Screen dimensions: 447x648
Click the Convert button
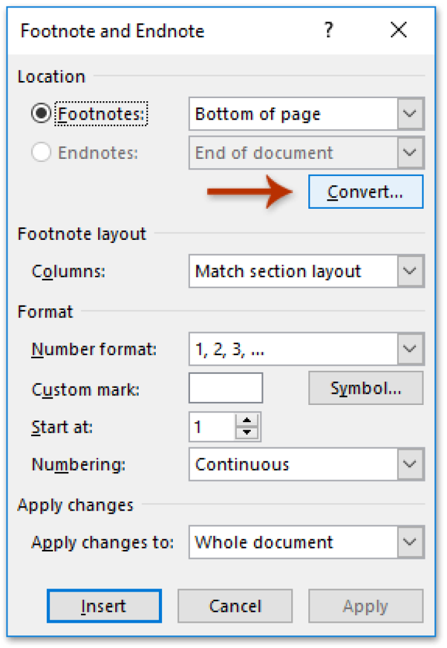pyautogui.click(x=365, y=192)
